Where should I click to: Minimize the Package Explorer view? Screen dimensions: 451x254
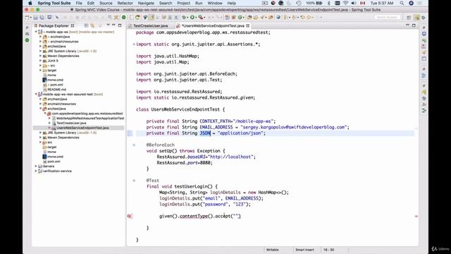113,25
